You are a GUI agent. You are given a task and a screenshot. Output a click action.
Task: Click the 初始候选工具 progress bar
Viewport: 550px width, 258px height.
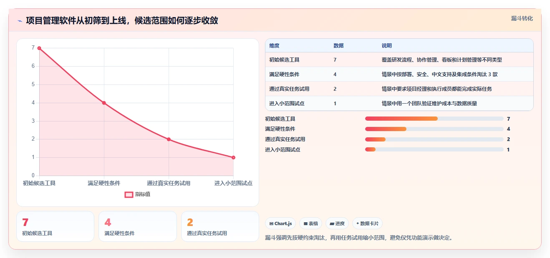coord(434,119)
